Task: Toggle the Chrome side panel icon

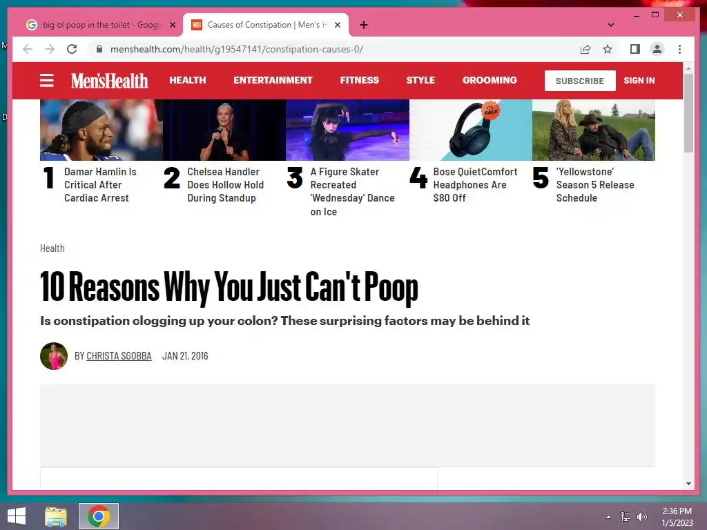Action: point(635,49)
